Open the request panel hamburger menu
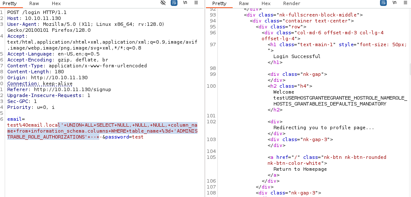Screen dimensions: 411x197 (x=196, y=3)
